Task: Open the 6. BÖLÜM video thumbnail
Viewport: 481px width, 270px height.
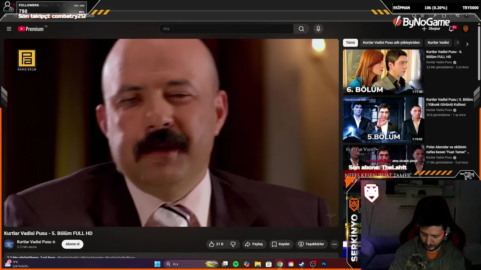Action: pyautogui.click(x=383, y=72)
